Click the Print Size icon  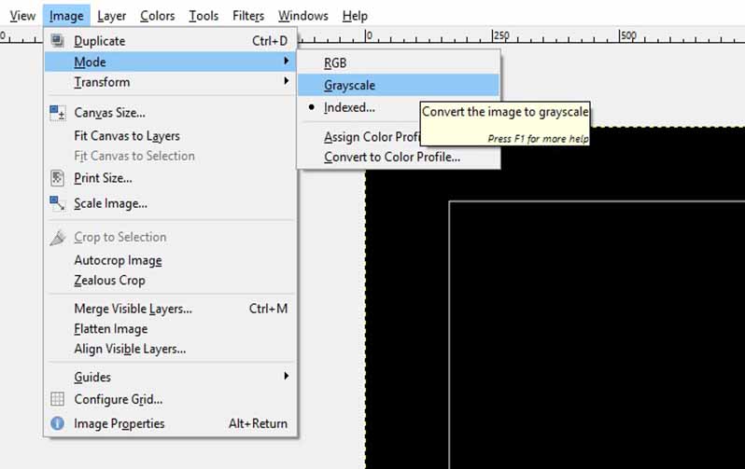click(58, 178)
